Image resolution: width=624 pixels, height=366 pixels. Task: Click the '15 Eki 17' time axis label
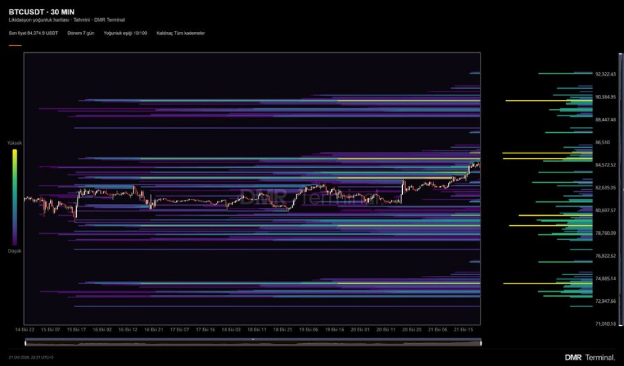coord(76,330)
